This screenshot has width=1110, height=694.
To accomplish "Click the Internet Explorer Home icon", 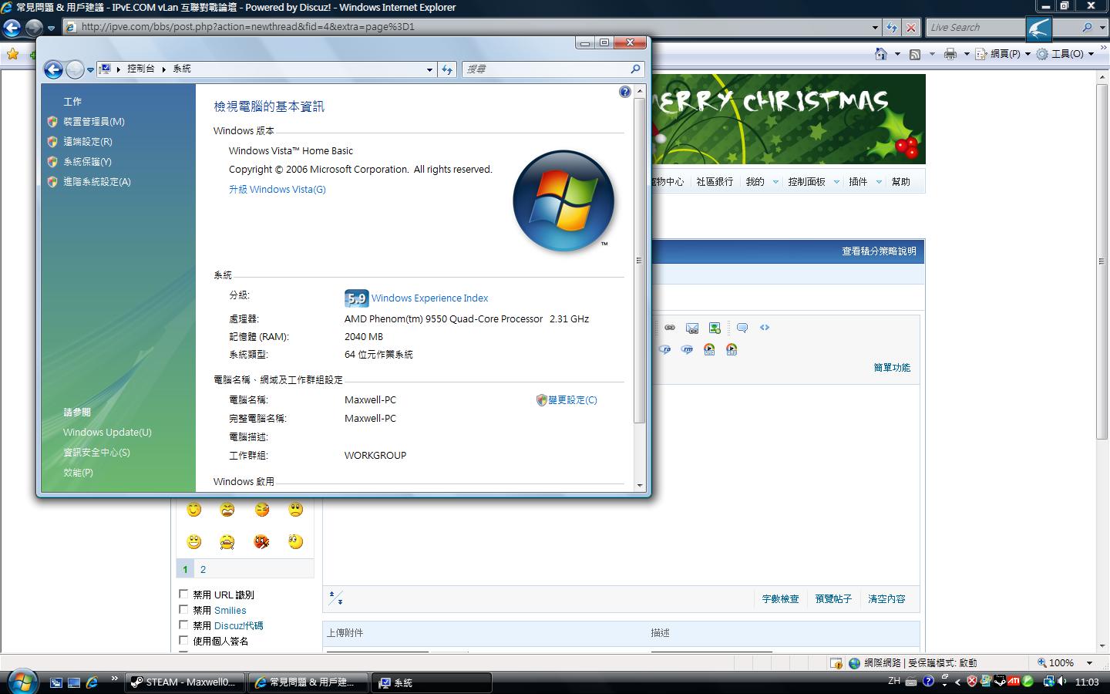I will click(x=881, y=54).
